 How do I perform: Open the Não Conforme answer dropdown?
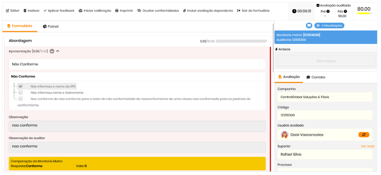click(137, 64)
